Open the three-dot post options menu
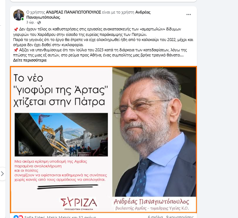The image size is (238, 218). [188, 15]
